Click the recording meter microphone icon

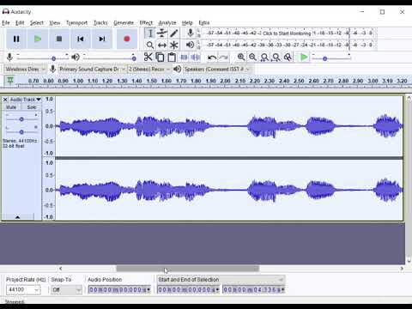[x=191, y=33]
